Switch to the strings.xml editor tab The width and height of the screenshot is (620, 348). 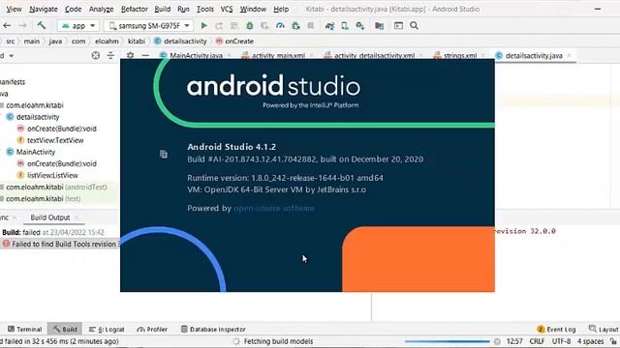tap(459, 55)
